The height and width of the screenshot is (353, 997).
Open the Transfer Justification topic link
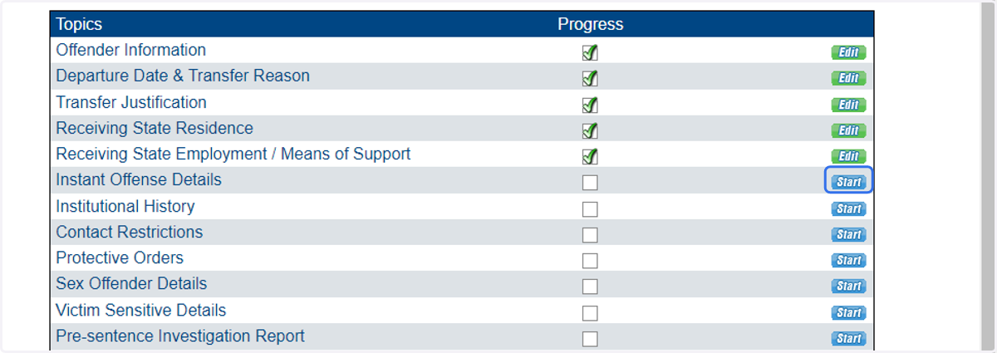click(x=131, y=102)
